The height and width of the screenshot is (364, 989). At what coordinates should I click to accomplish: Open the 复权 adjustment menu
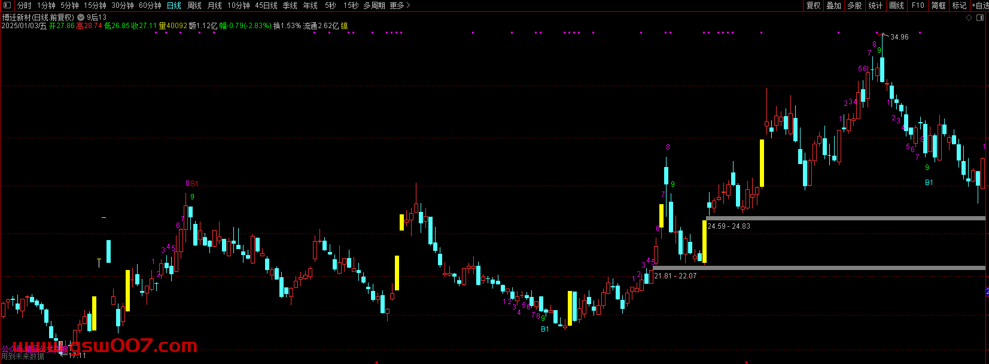(813, 5)
